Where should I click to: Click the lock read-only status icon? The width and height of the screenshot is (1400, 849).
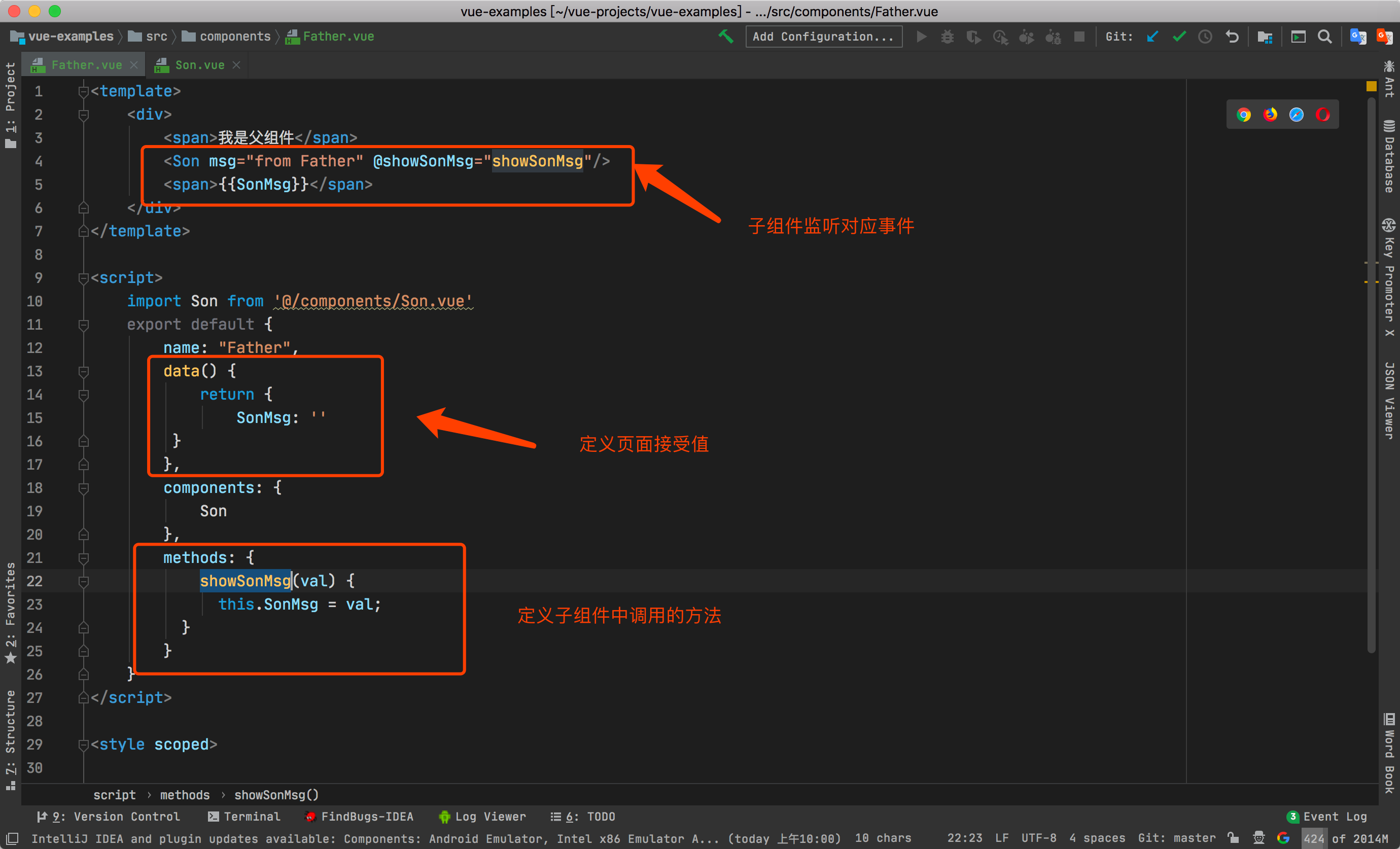tap(1233, 838)
